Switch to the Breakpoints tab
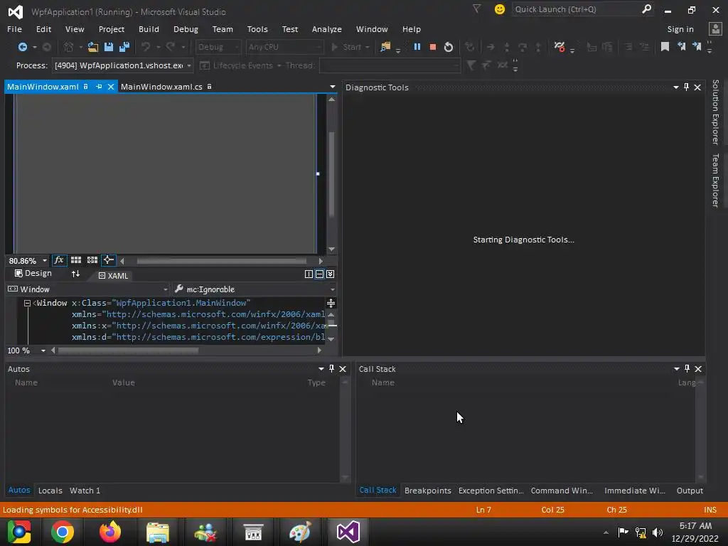The width and height of the screenshot is (728, 546). 427,491
